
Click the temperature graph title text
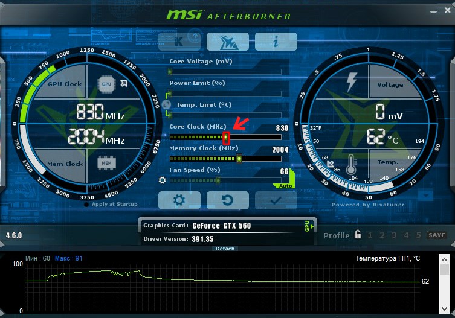[x=387, y=259]
